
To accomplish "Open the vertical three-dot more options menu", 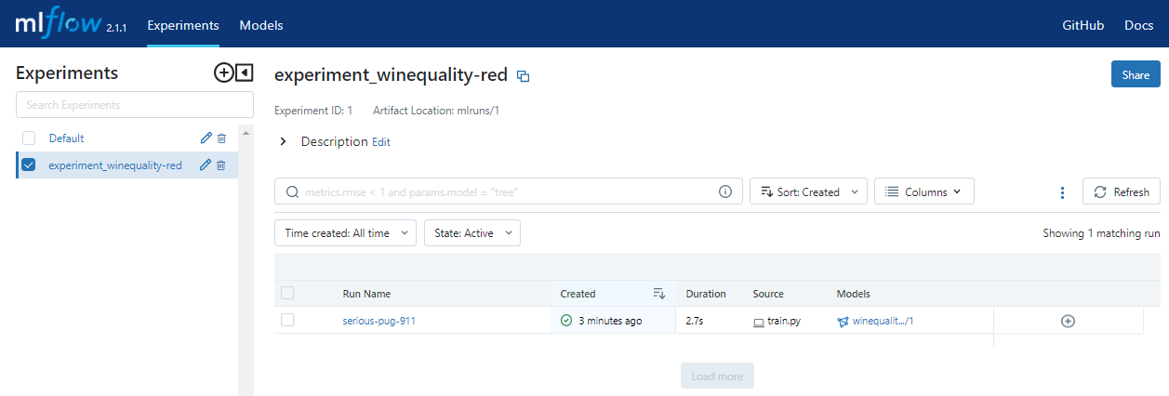I will pos(1062,192).
